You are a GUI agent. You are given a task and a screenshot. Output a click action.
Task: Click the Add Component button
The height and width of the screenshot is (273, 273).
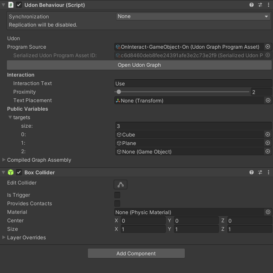coord(136,253)
